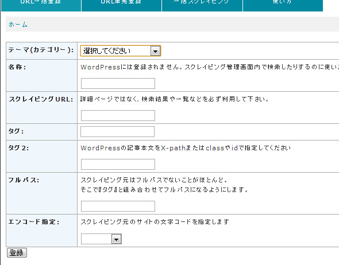The height and width of the screenshot is (265, 339).
Task: Open the URL一括登録 tab
Action: (x=41, y=5)
